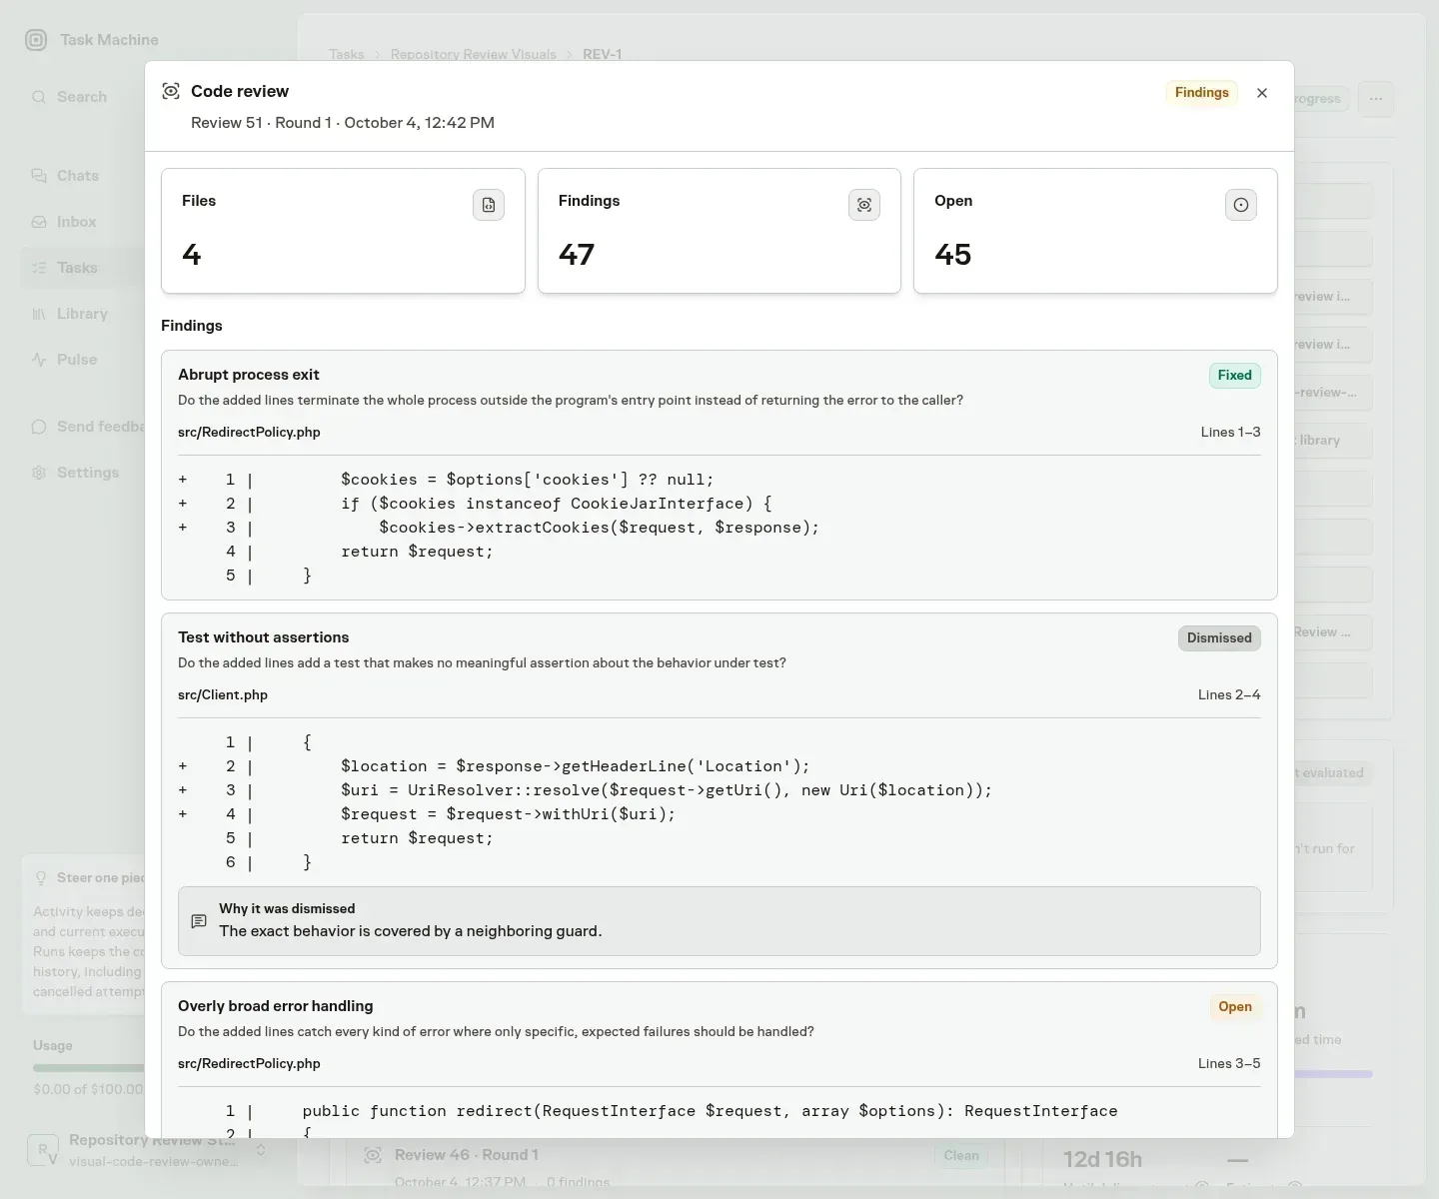Click the Search magnifier icon in sidebar
The image size is (1439, 1199).
(39, 97)
